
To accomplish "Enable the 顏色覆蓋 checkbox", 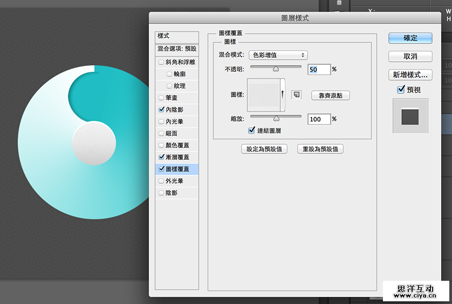I will [x=161, y=145].
